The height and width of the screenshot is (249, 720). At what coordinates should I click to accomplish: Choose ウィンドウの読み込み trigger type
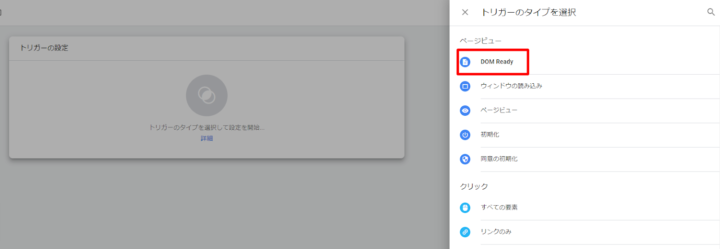[511, 86]
